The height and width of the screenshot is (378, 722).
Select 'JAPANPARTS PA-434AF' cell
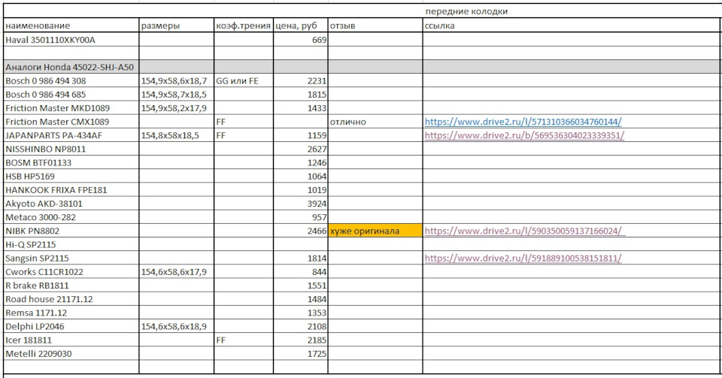tap(71, 135)
